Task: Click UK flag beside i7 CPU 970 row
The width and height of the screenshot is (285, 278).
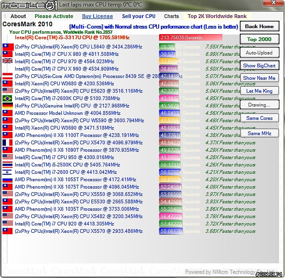Action: [8, 61]
